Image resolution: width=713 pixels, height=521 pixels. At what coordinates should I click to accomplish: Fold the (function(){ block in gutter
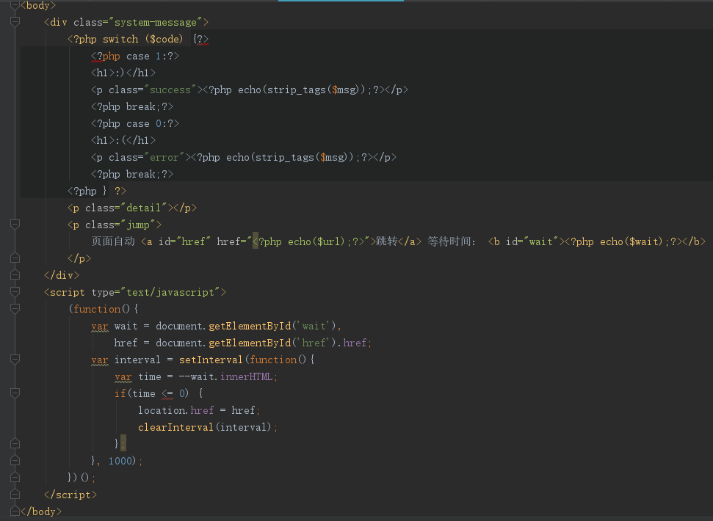[x=15, y=309]
